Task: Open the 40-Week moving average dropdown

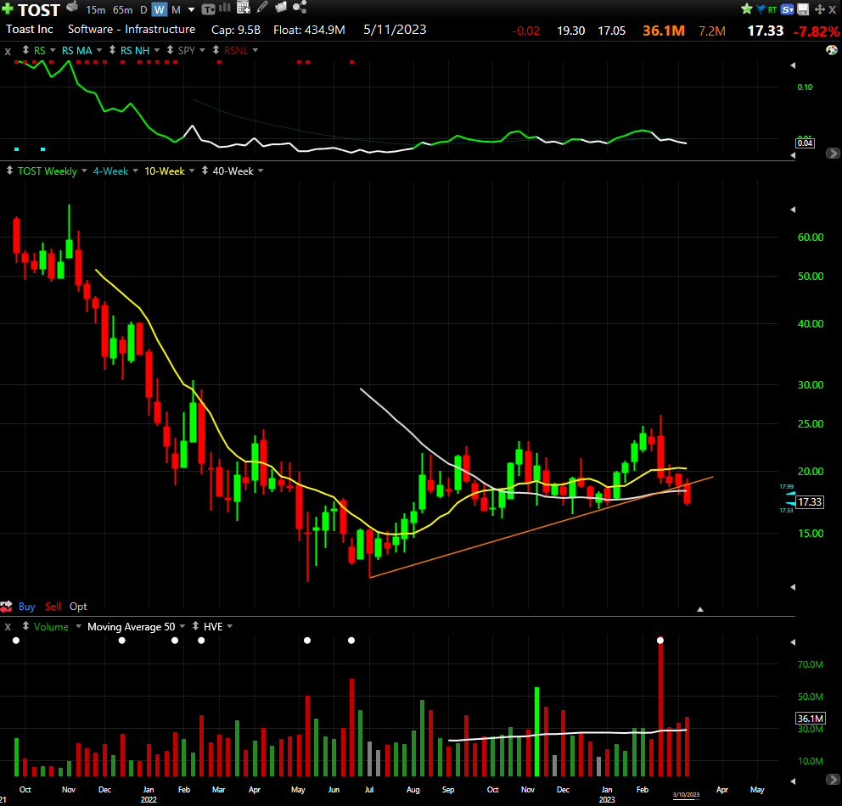Action: pos(261,171)
